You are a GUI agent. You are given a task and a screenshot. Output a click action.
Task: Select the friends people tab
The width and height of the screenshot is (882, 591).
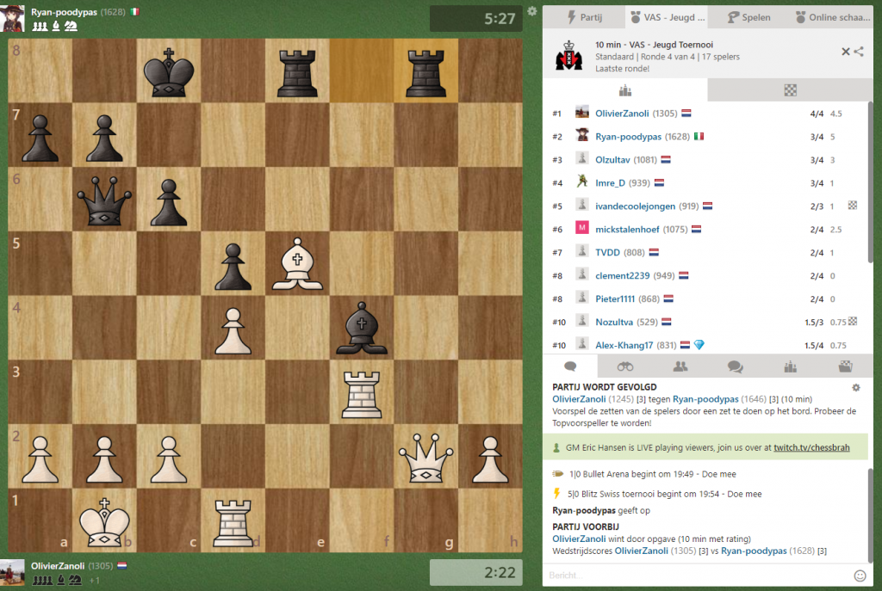coord(680,366)
